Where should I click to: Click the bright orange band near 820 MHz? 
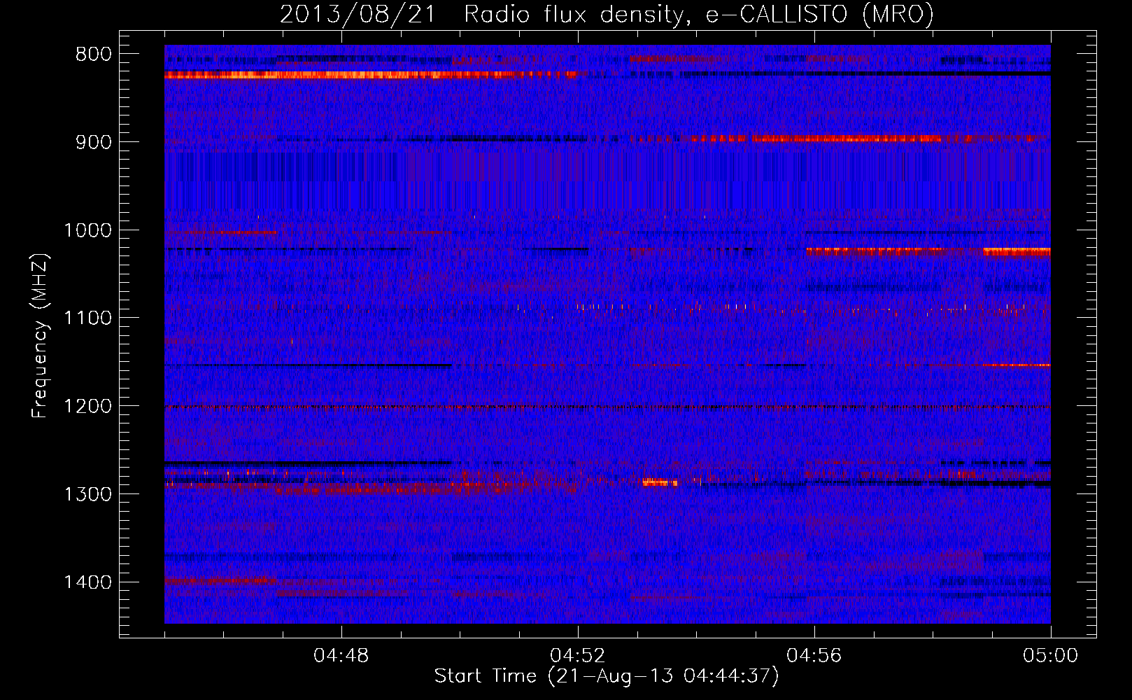tap(371, 75)
